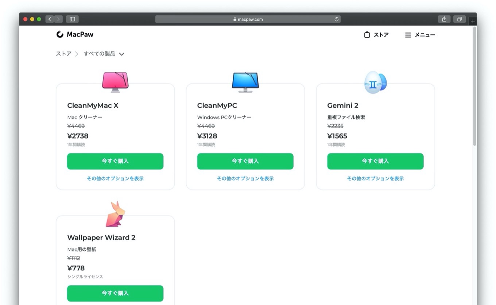Click the ¥3128 price
The width and height of the screenshot is (496, 305).
[207, 136]
